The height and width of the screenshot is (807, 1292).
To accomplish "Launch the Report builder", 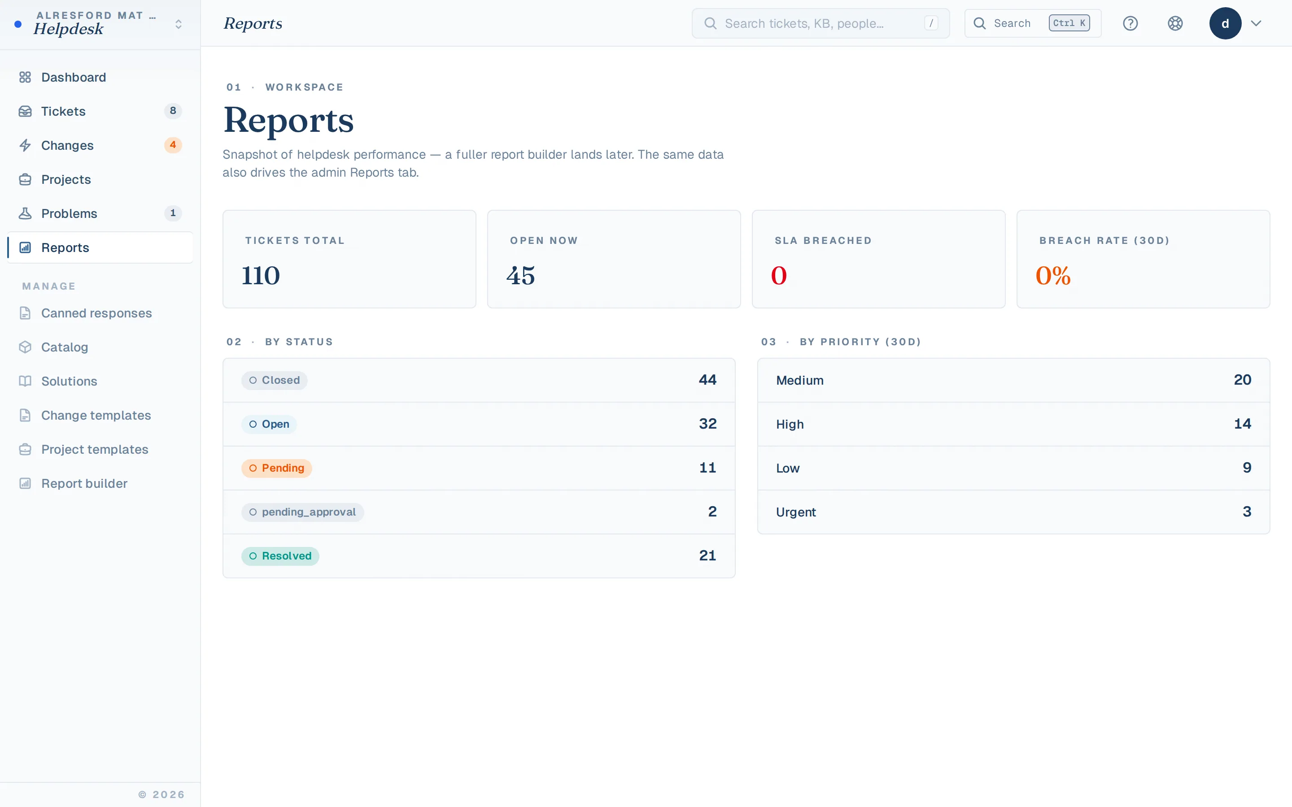I will (100, 484).
